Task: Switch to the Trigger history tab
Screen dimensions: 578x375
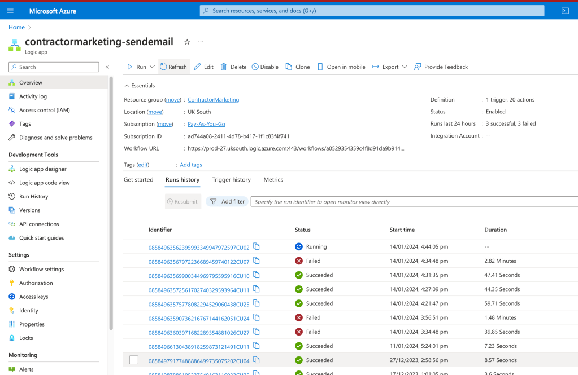Action: click(232, 179)
